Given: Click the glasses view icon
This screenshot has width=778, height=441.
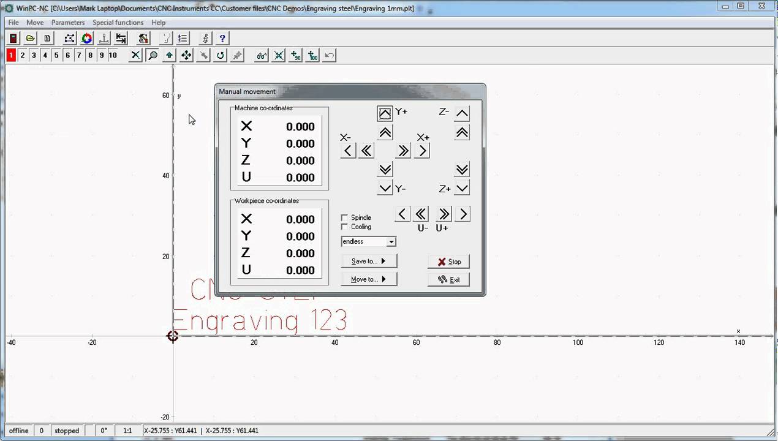Looking at the screenshot, I should [262, 55].
